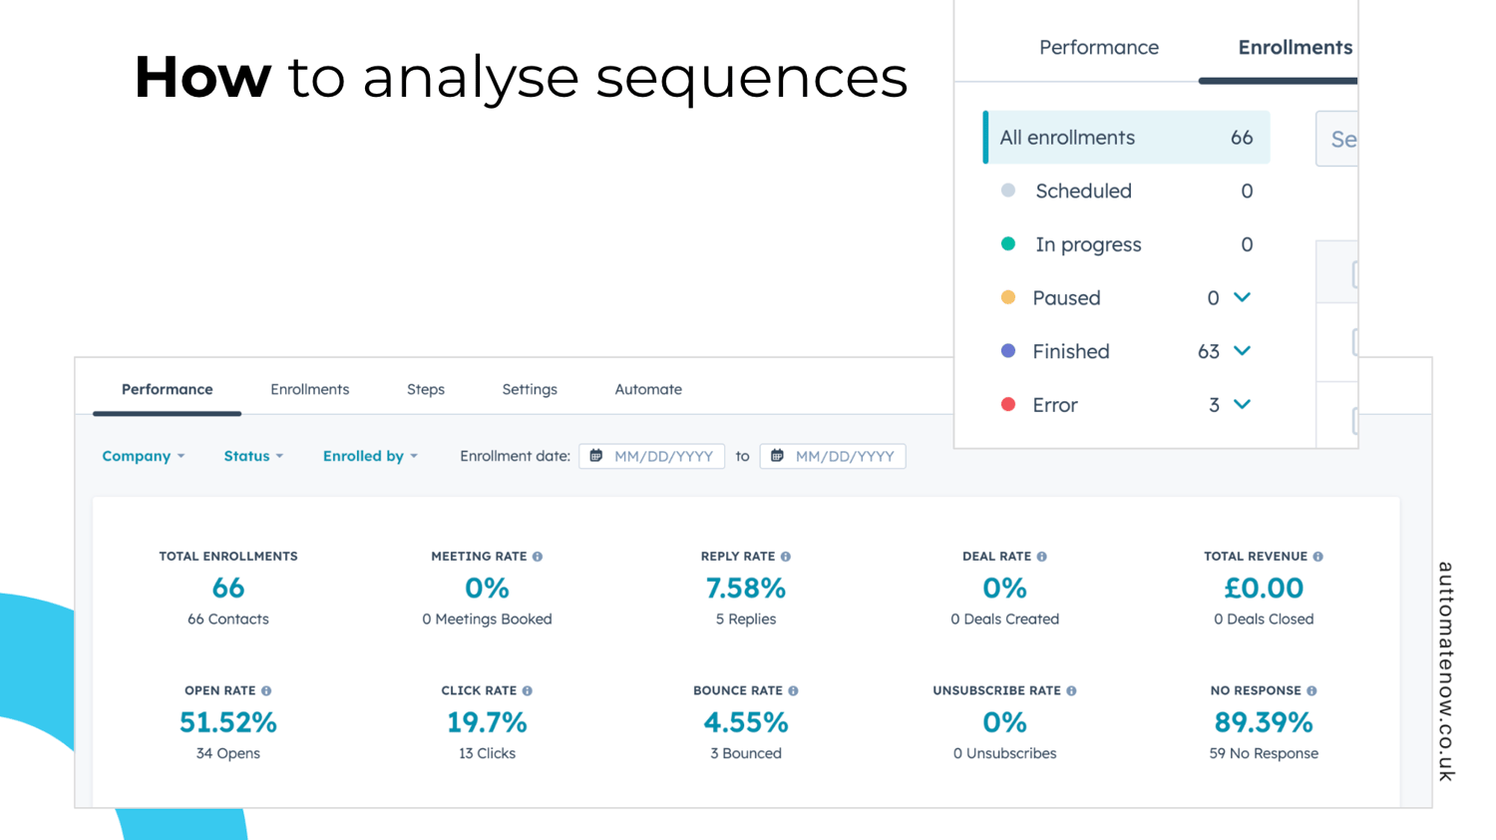The image size is (1496, 840).
Task: Switch to the Automate tab
Action: point(647,389)
